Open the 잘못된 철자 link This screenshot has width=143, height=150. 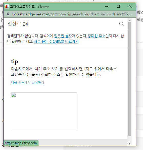pos(63,36)
